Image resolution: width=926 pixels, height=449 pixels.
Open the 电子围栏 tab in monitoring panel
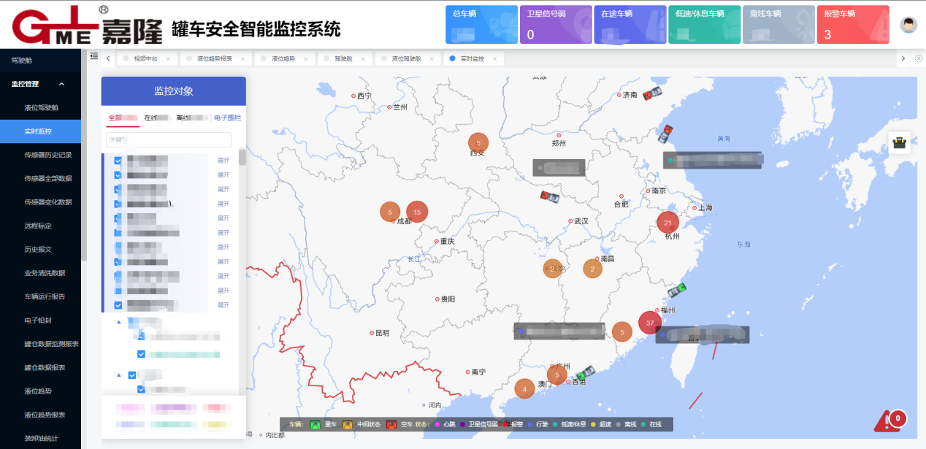click(x=226, y=118)
